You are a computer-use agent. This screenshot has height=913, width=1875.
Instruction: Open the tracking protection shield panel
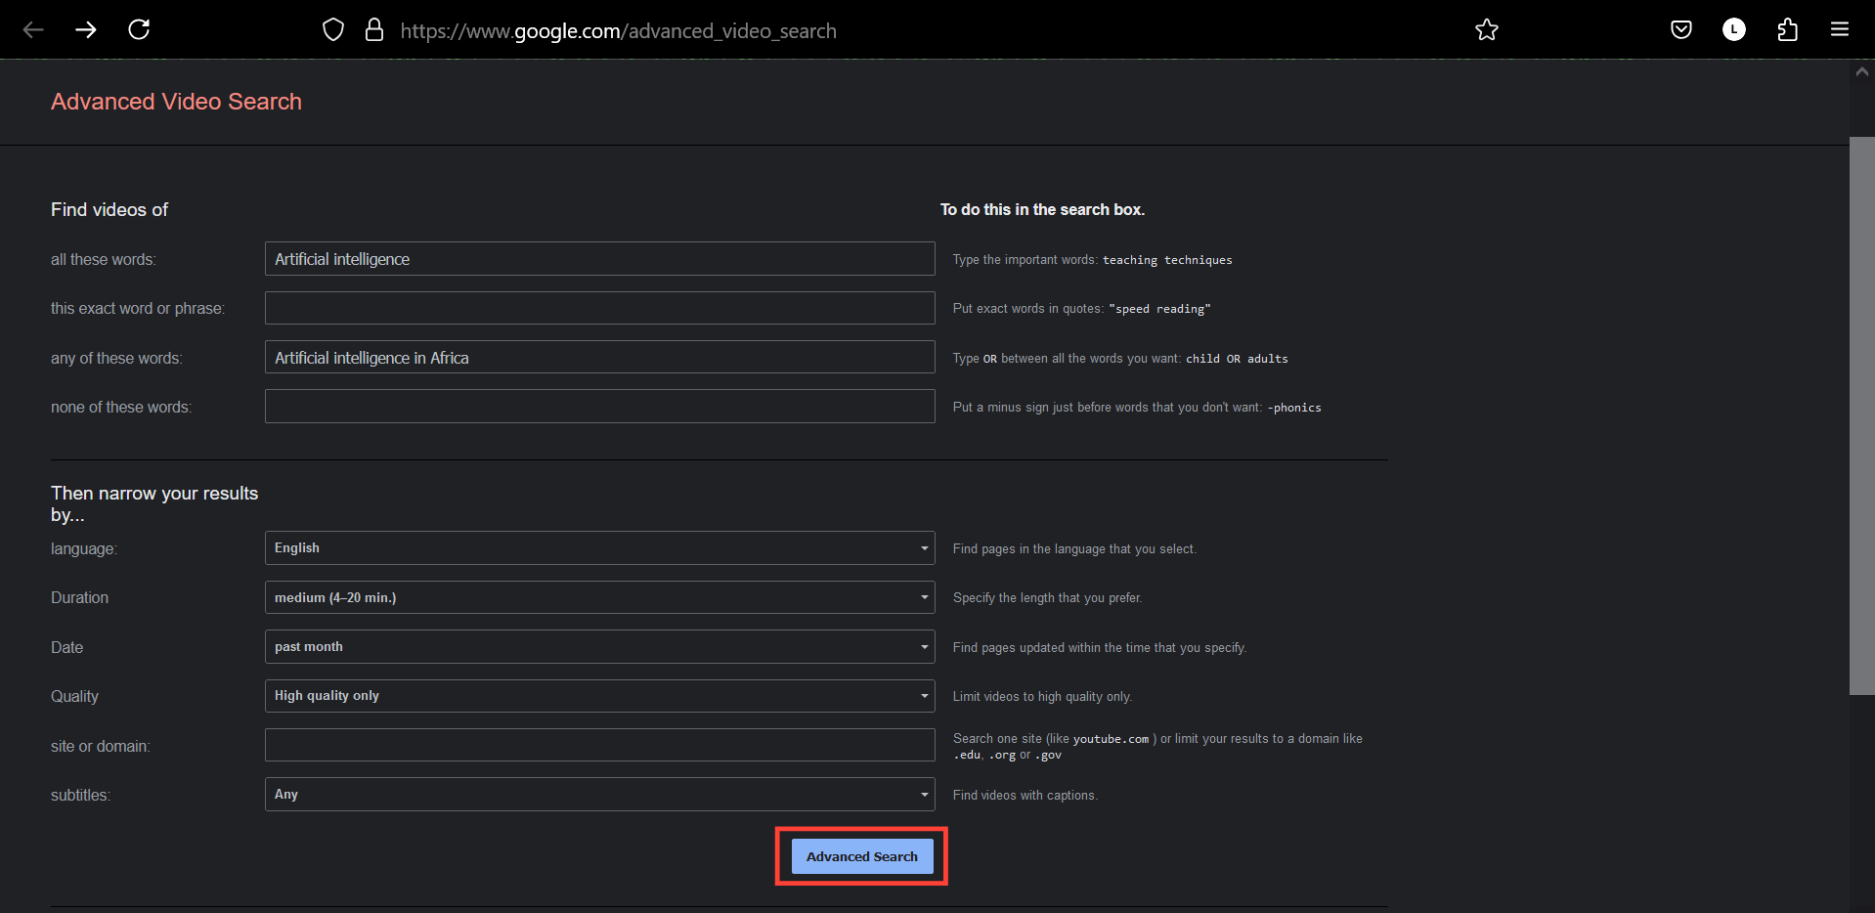[332, 29]
